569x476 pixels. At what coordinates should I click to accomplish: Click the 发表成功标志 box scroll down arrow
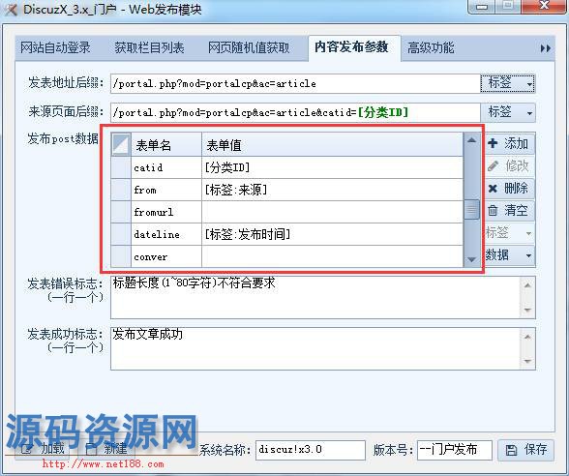pyautogui.click(x=527, y=362)
